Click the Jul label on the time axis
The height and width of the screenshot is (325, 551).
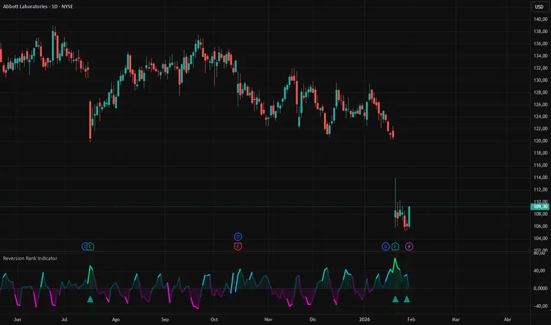pos(64,319)
